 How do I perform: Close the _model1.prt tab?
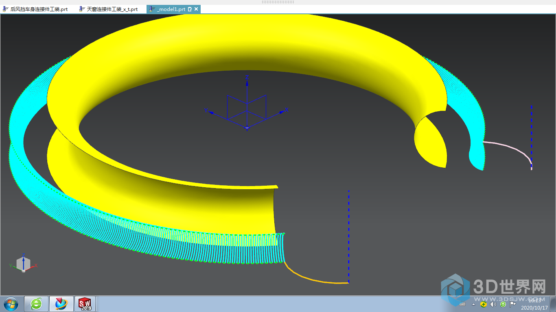(x=196, y=9)
